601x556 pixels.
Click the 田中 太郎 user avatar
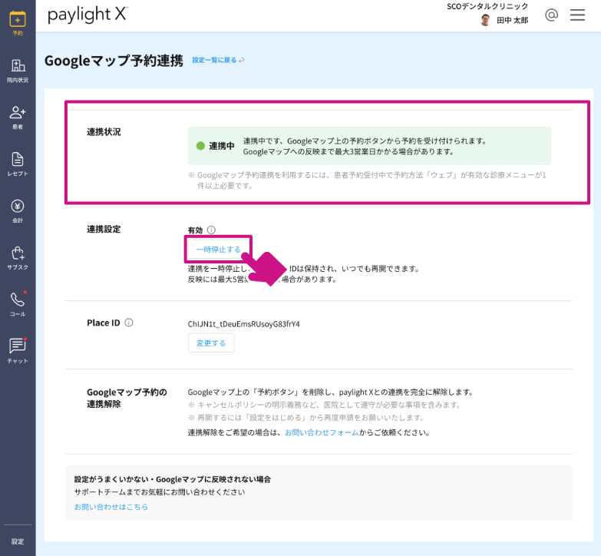(486, 20)
